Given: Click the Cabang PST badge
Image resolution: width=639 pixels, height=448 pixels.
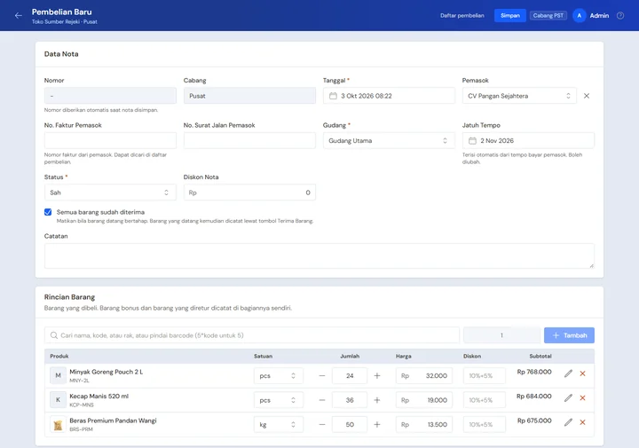Looking at the screenshot, I should (x=548, y=15).
